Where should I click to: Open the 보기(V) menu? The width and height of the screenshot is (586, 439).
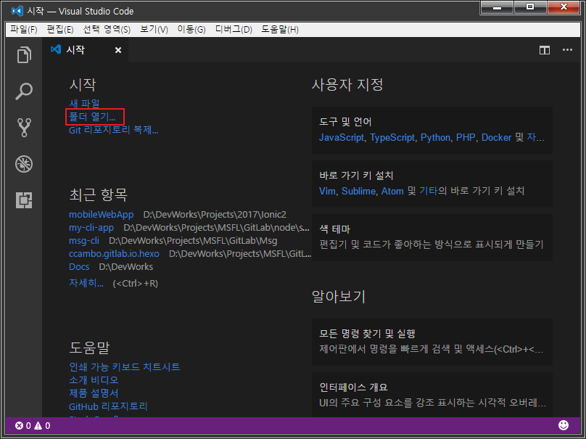(x=154, y=30)
